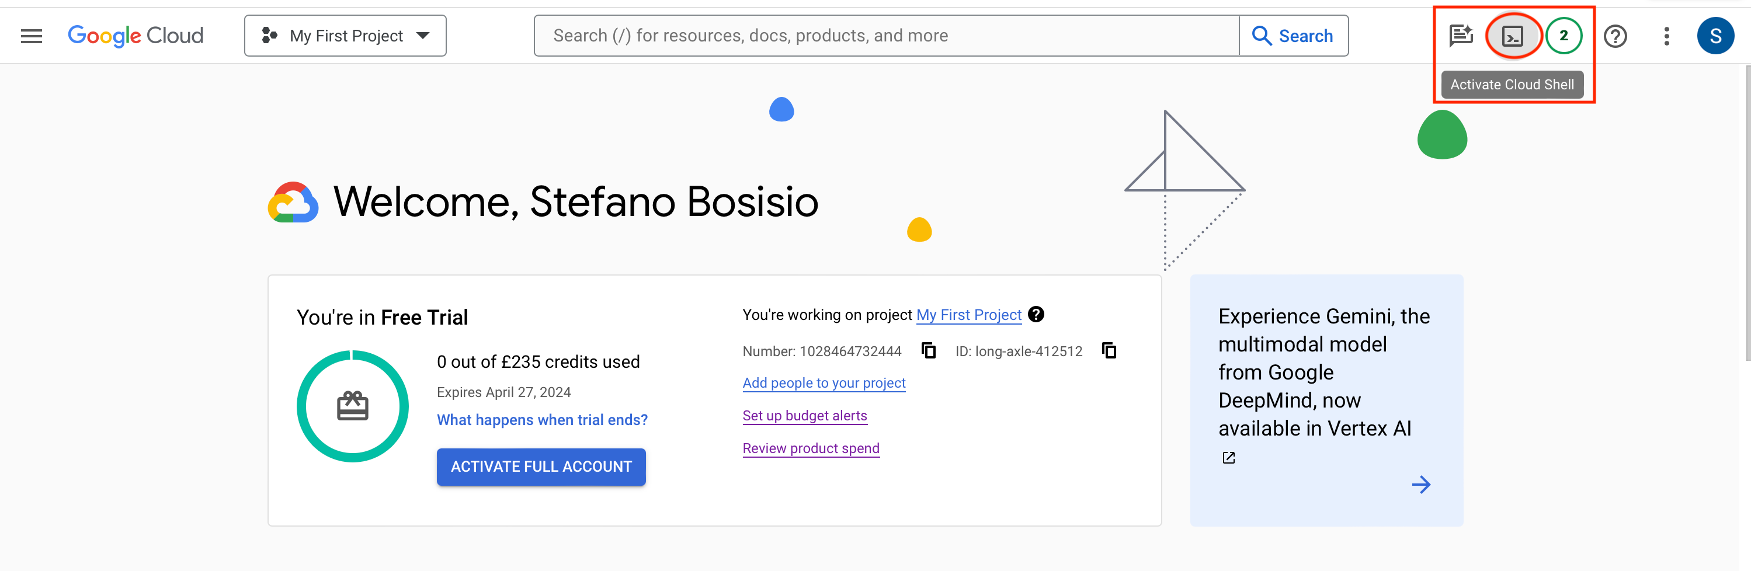
Task: Open the Gemini AI chat icon
Action: pyautogui.click(x=1461, y=36)
